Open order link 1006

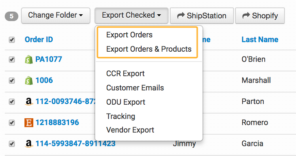click(x=44, y=81)
